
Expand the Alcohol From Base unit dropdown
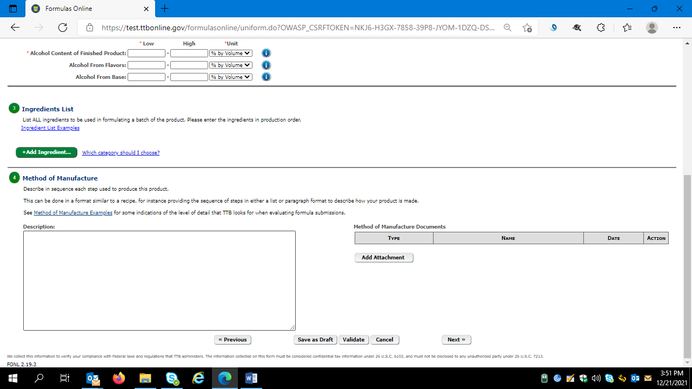pyautogui.click(x=231, y=77)
